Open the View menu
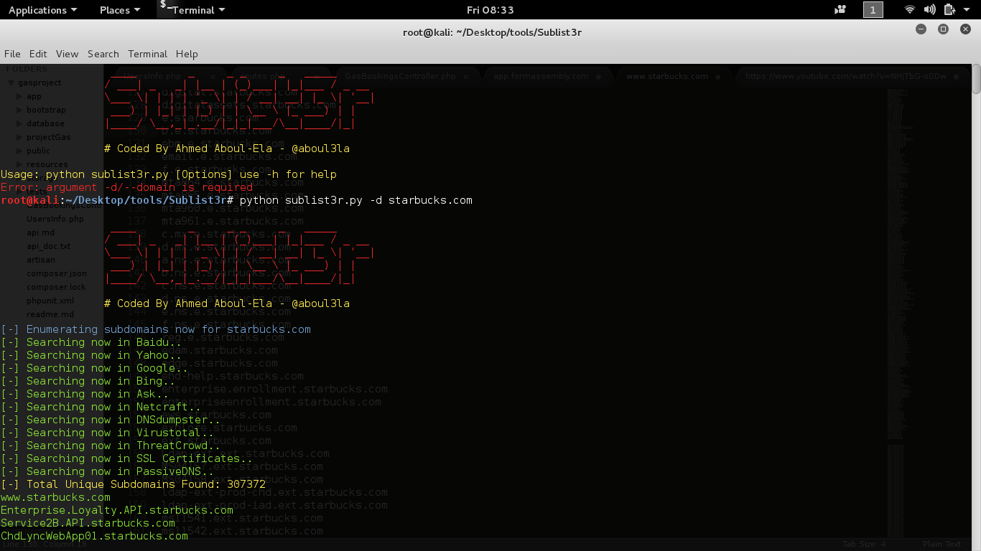This screenshot has height=551, width=981. (x=67, y=54)
